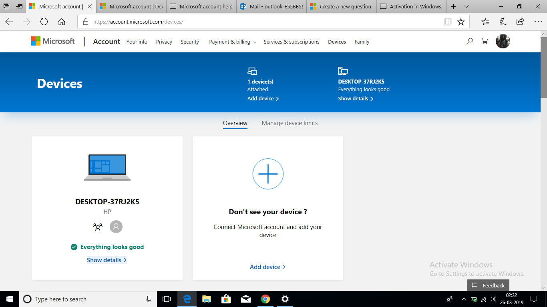Viewport: 547px width, 307px height.
Task: Click the taskbar microphone icon
Action: point(149,299)
